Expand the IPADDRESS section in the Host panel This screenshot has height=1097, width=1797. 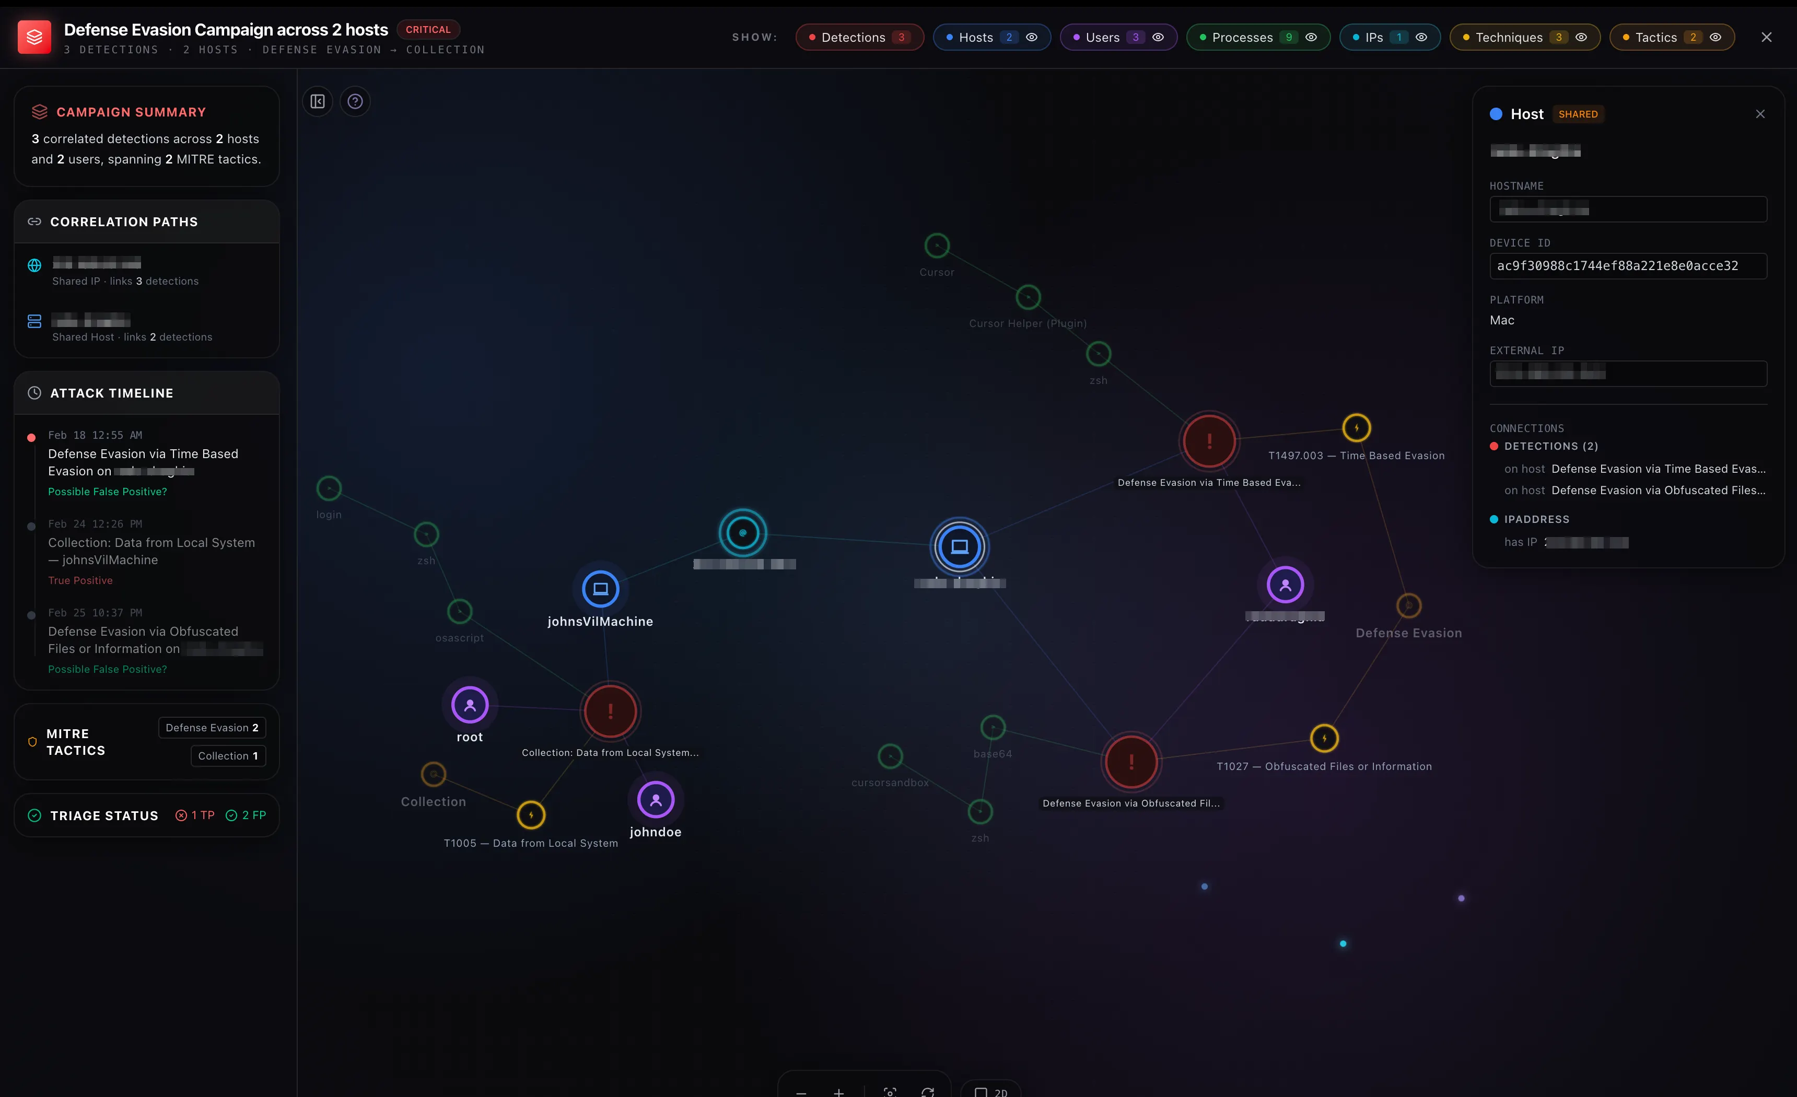coord(1537,519)
